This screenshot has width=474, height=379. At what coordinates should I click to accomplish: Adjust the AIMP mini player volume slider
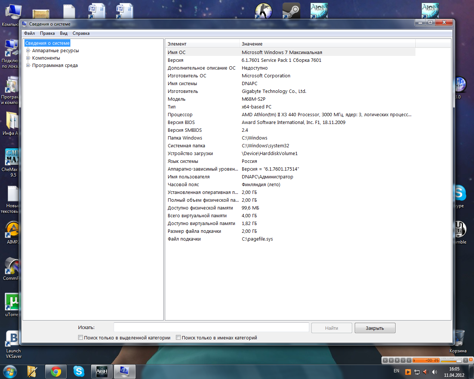pyautogui.click(x=451, y=361)
